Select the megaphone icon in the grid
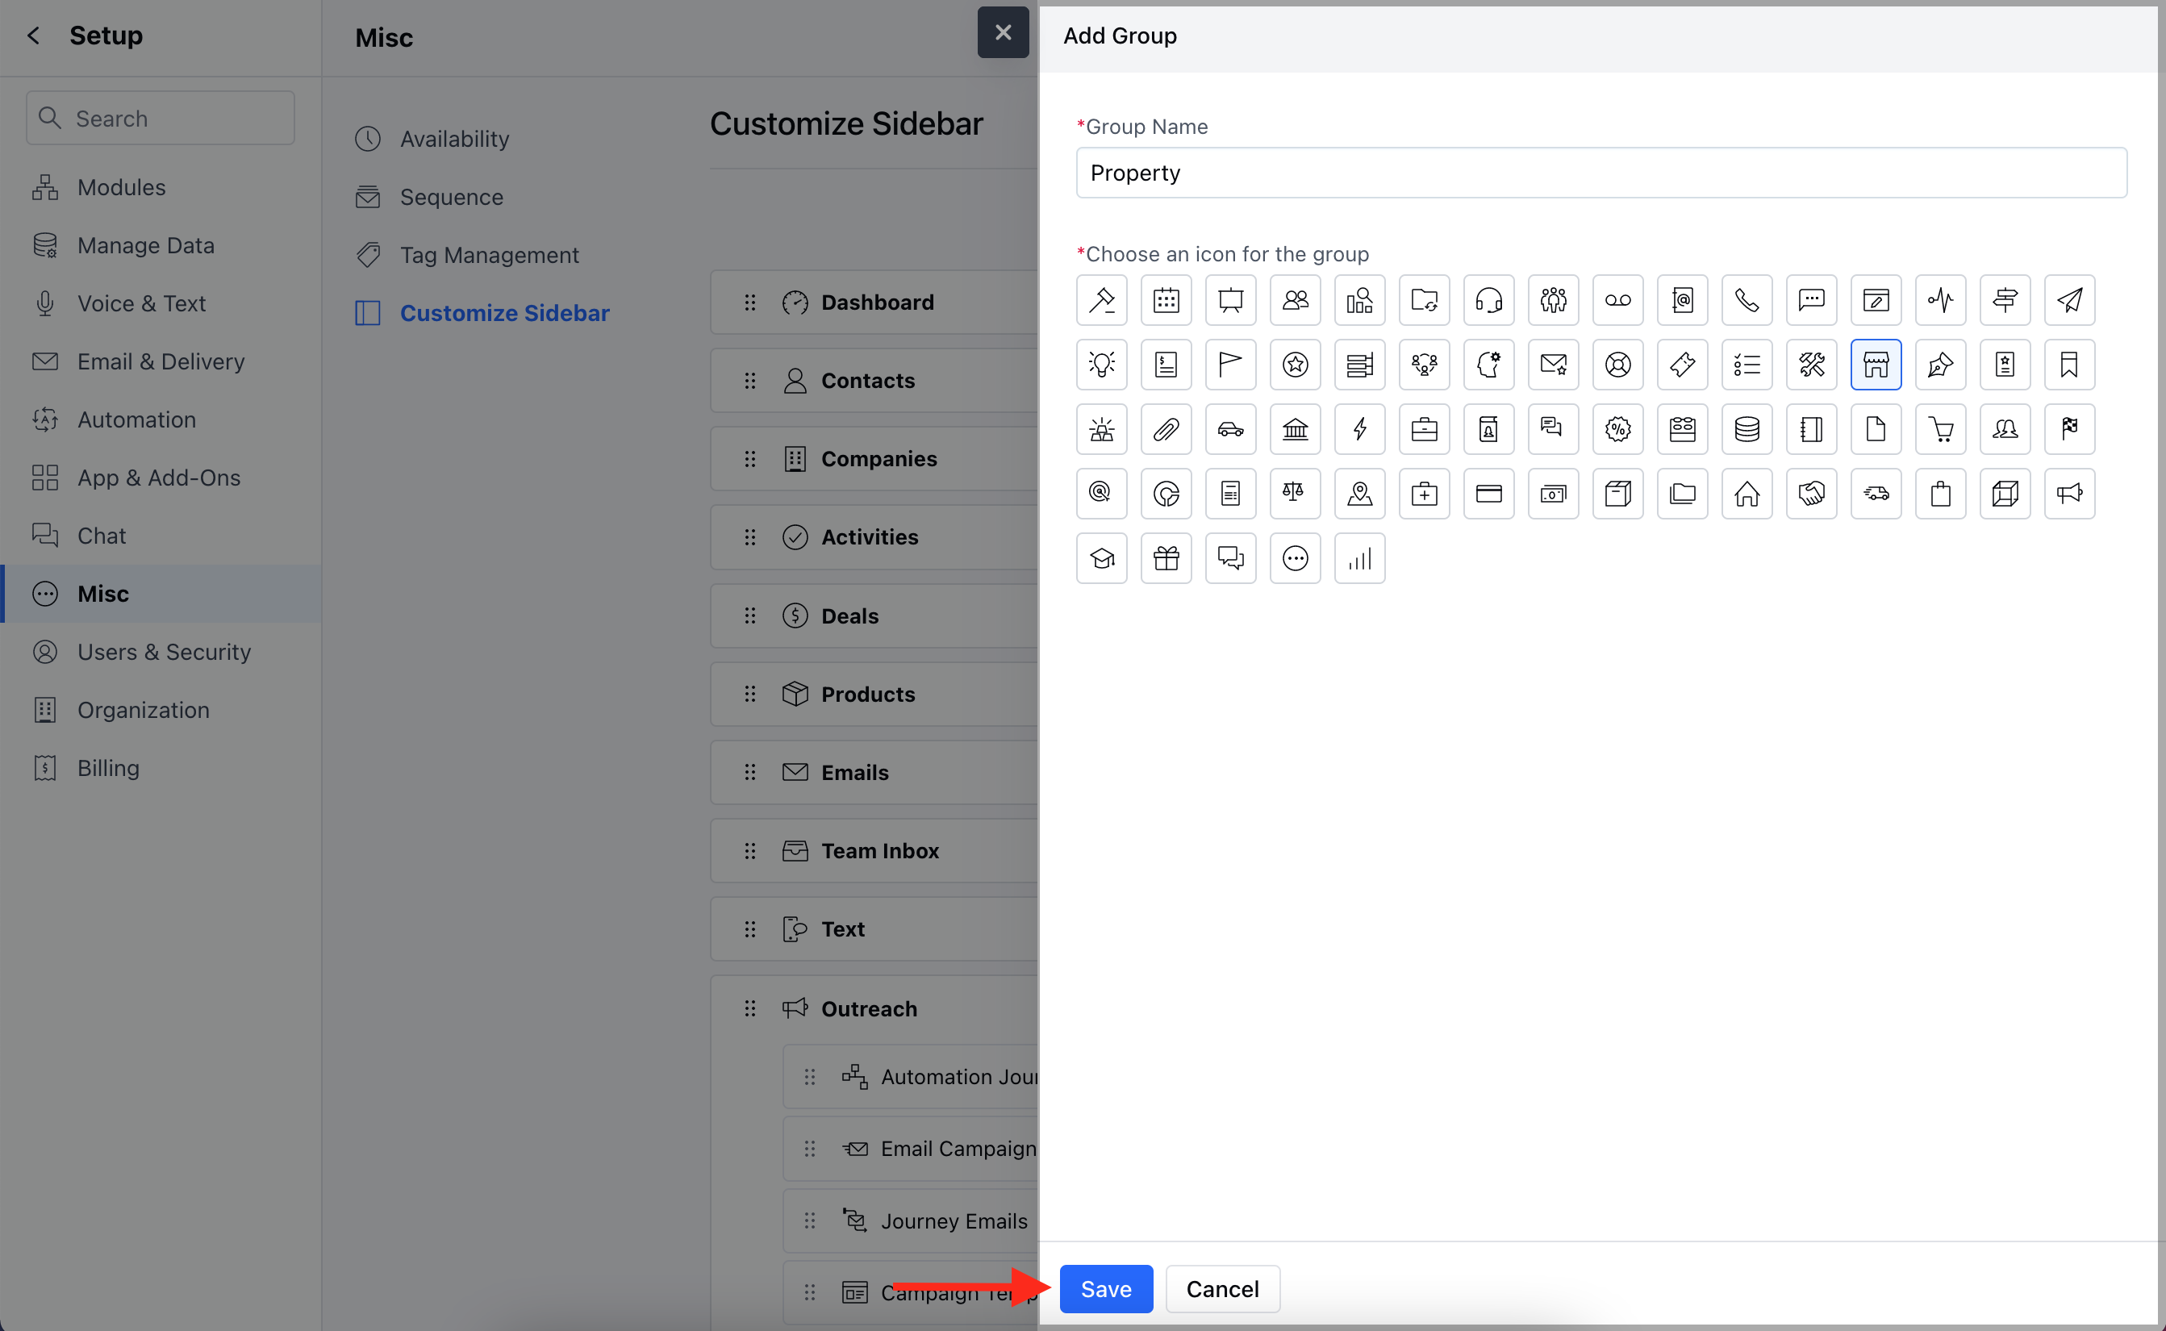Screen dimensions: 2166x1331 [x=2068, y=494]
